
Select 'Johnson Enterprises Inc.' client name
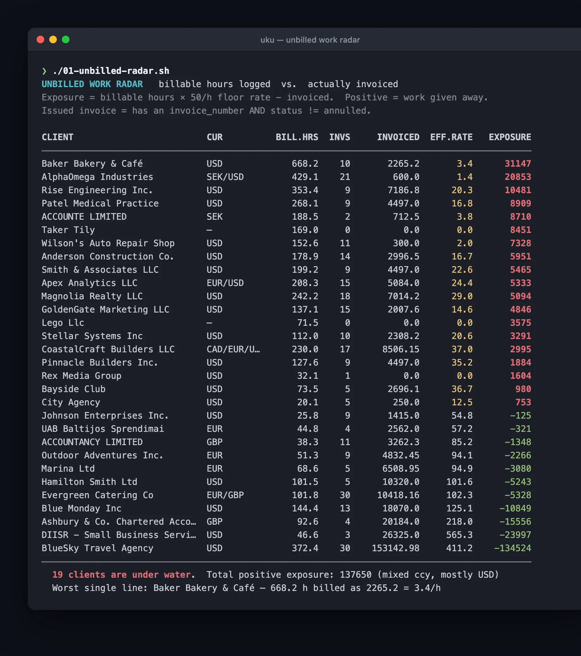click(105, 416)
